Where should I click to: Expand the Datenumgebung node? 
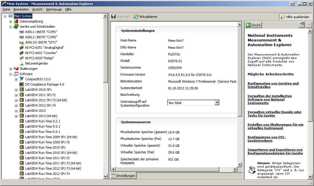coord(11,22)
